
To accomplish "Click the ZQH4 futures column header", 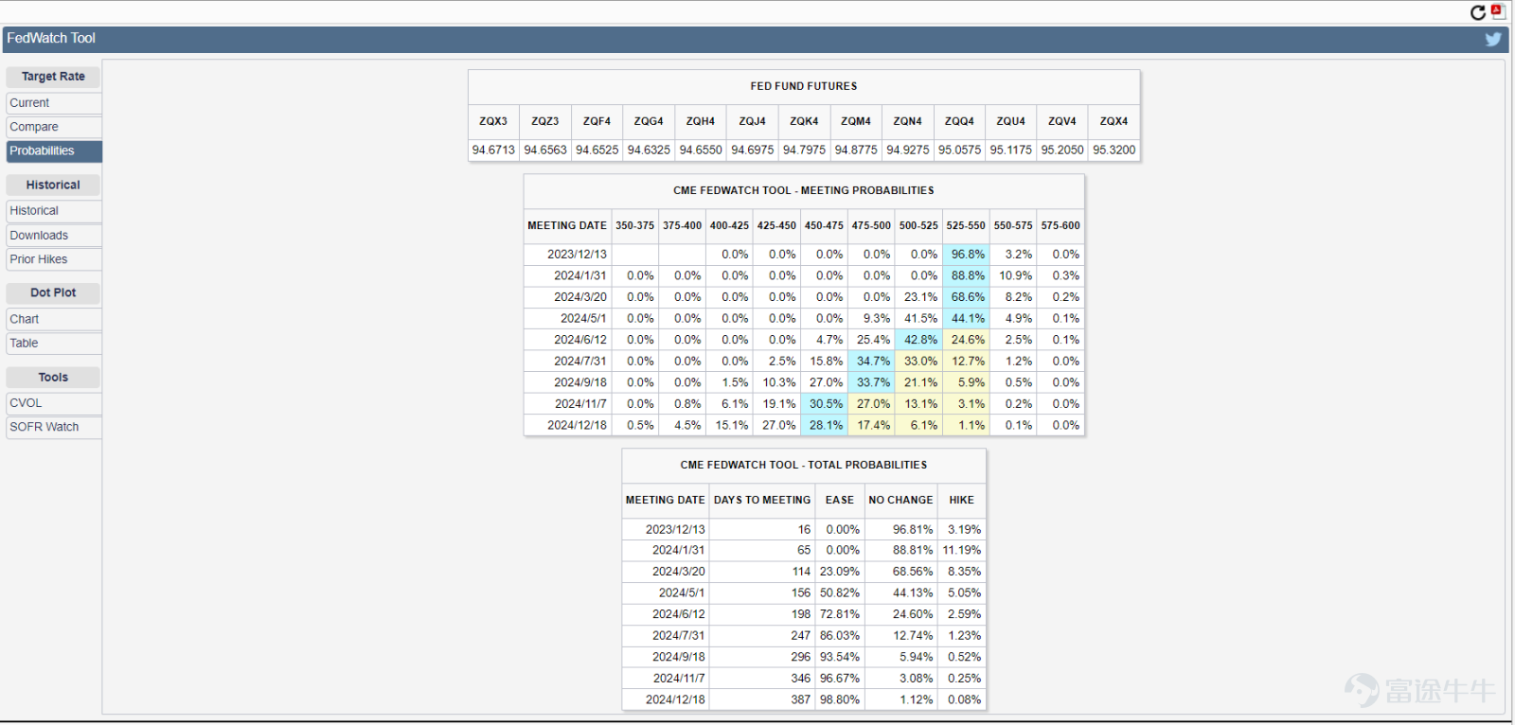I will click(x=701, y=121).
